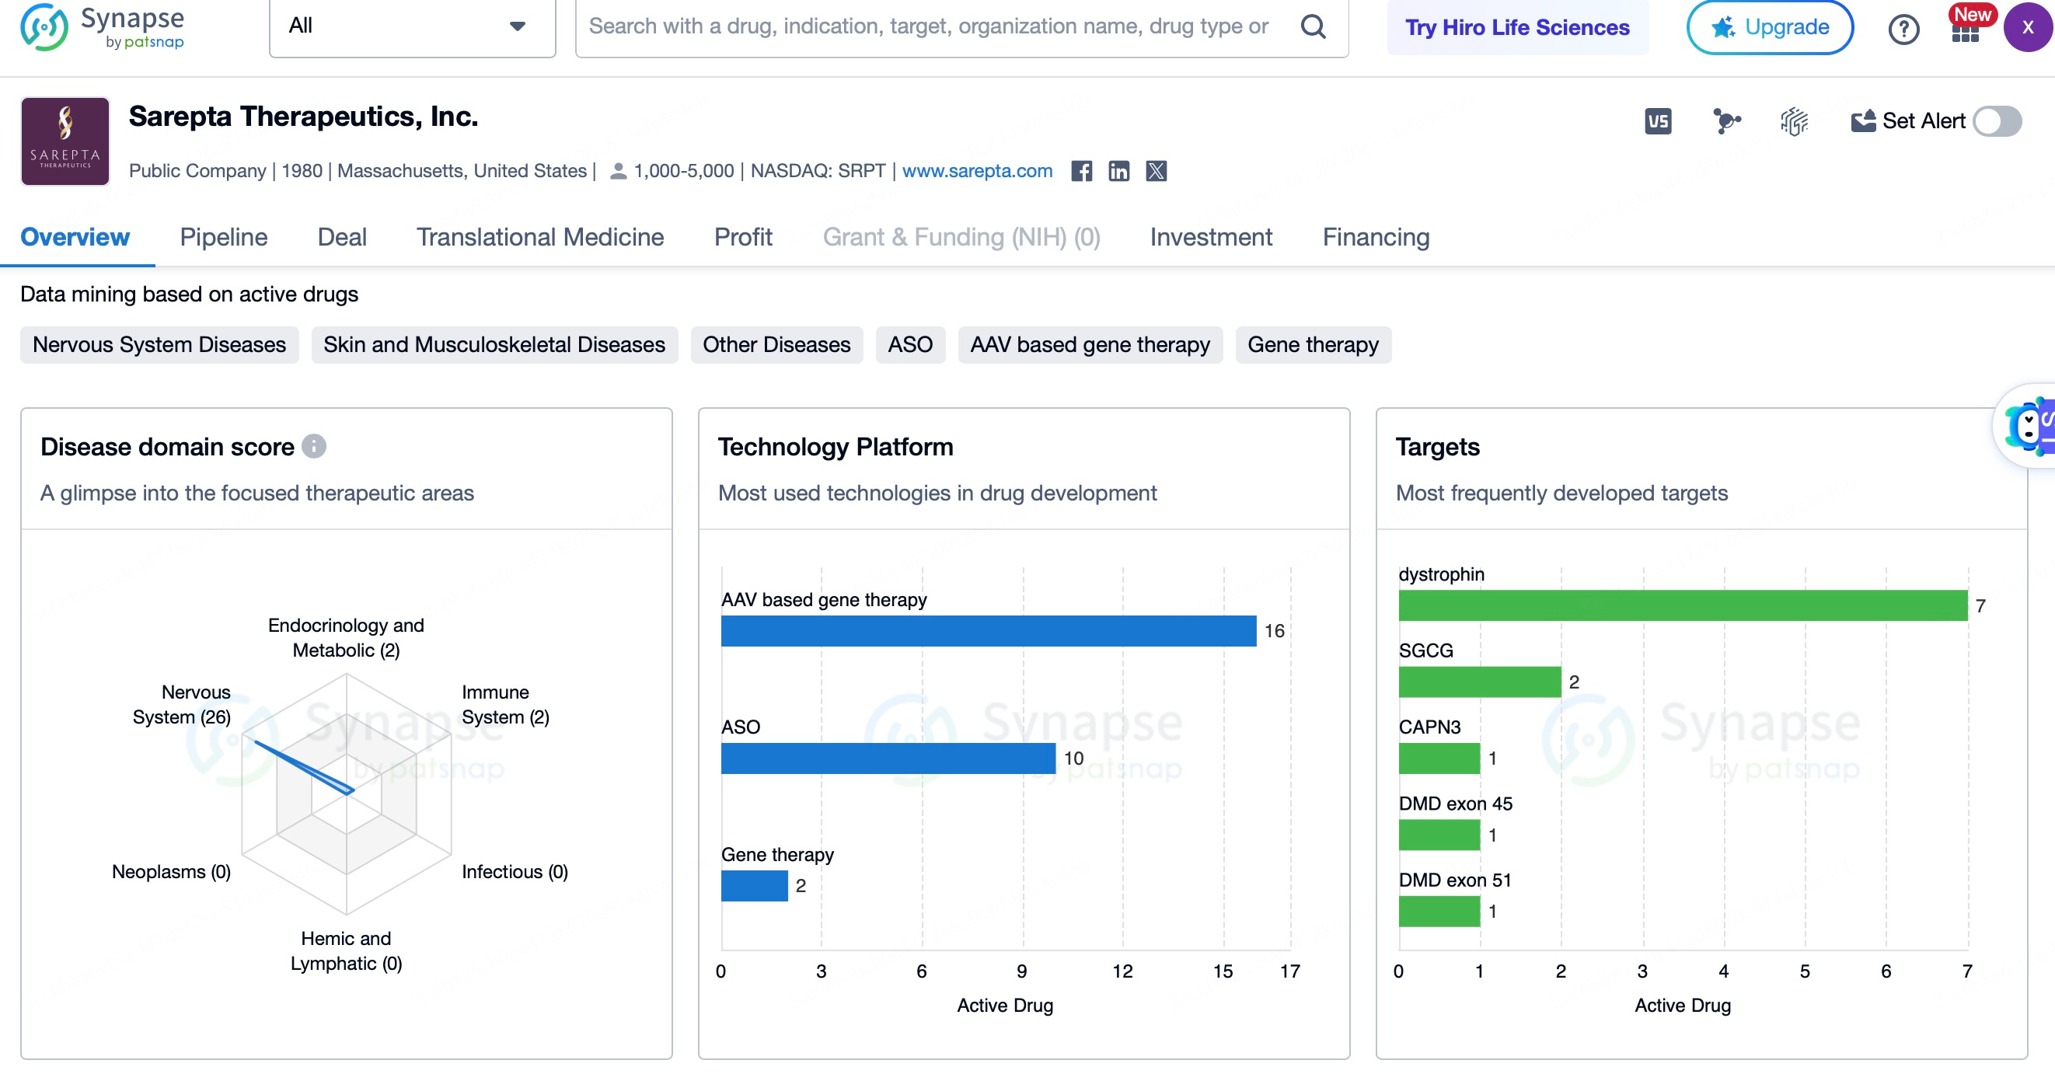Click the LinkedIn social media icon
Viewport: 2055px width, 1074px height.
coord(1118,171)
